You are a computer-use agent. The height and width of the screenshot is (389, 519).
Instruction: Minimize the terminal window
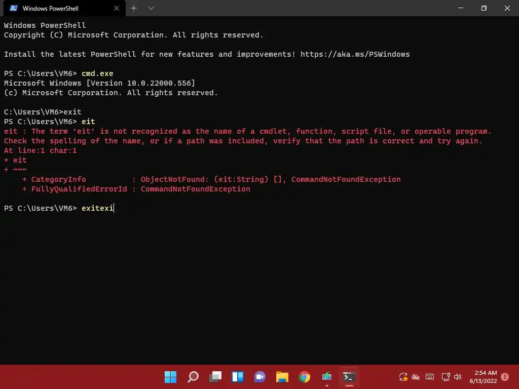point(461,8)
